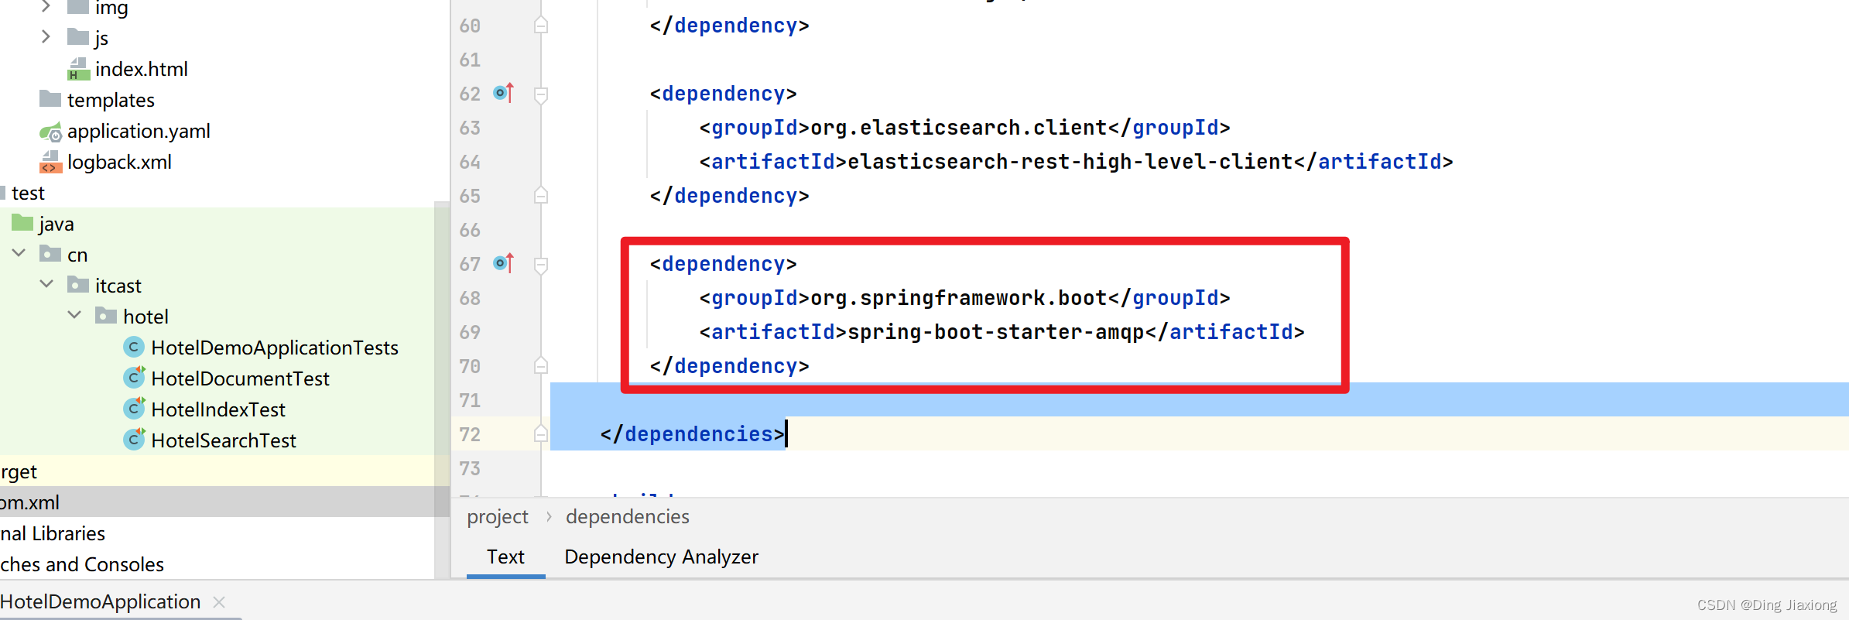Close the HotelDemoApplication run tab
The height and width of the screenshot is (620, 1849).
[x=219, y=601]
